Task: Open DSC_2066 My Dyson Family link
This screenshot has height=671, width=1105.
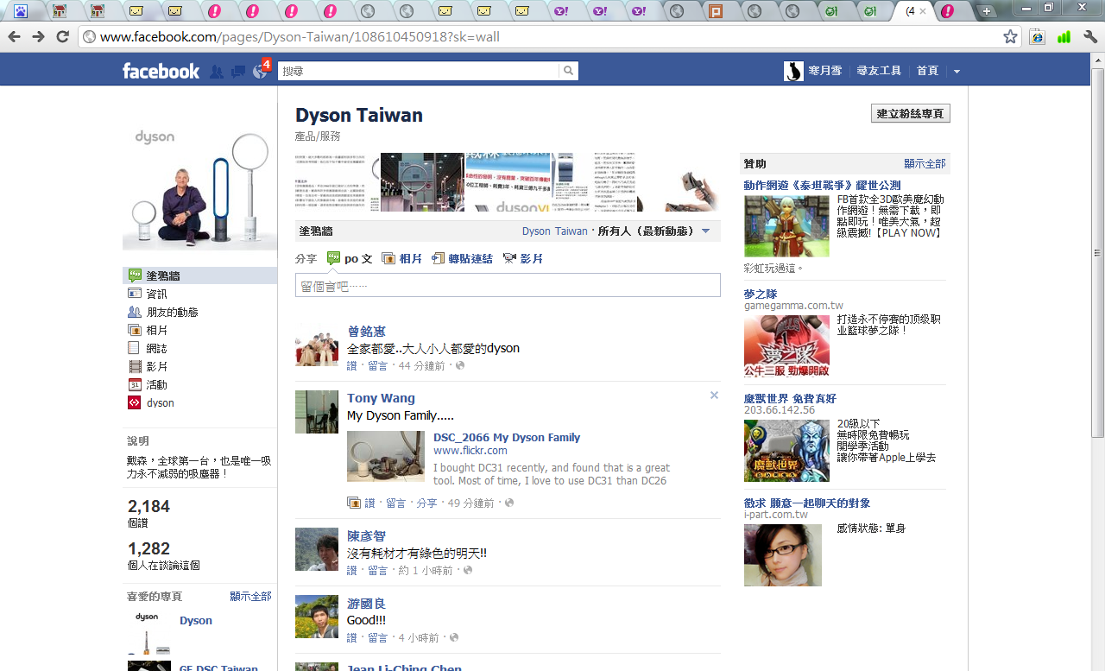Action: click(507, 438)
